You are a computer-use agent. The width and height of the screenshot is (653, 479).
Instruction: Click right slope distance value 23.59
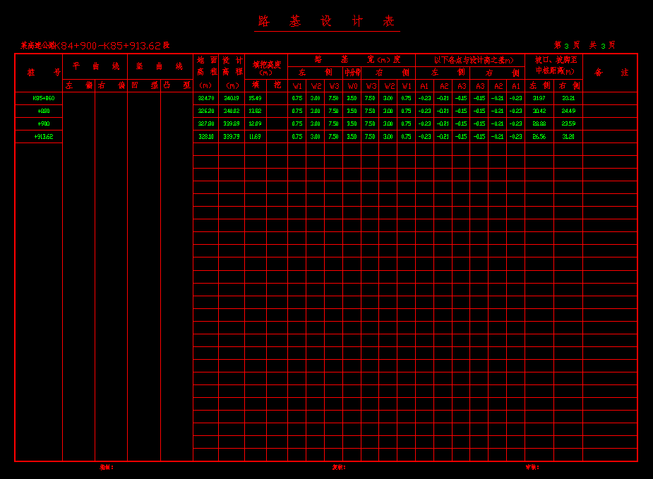point(568,123)
